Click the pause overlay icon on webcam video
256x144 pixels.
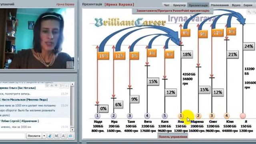tap(70, 65)
